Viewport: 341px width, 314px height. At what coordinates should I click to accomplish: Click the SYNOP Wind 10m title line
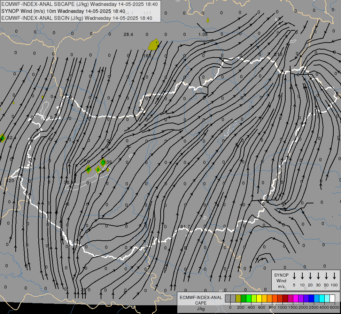tap(63, 11)
